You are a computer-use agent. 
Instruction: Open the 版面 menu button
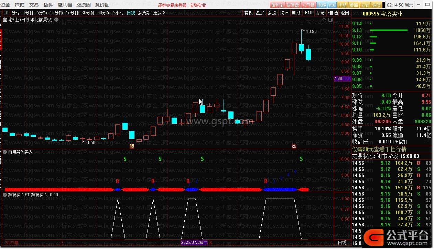click(354, 5)
